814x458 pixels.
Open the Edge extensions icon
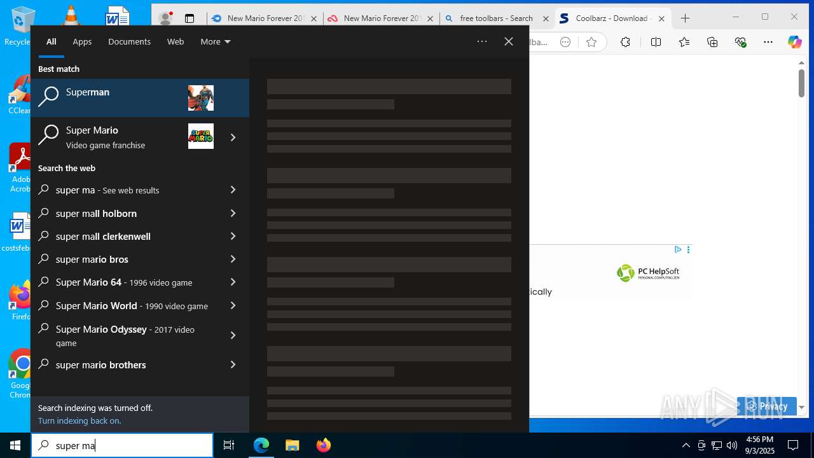626,42
